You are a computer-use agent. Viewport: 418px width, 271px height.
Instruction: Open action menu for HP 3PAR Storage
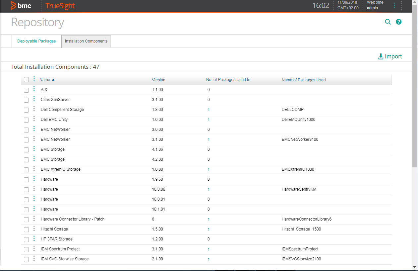(34, 239)
